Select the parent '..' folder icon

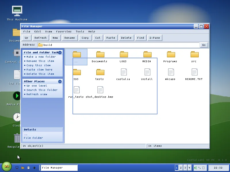point(77,54)
